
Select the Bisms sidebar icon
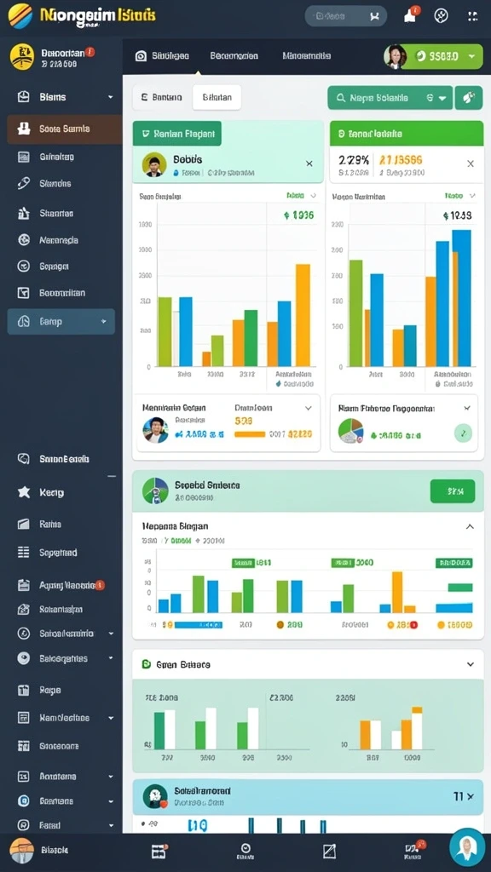[x=23, y=97]
